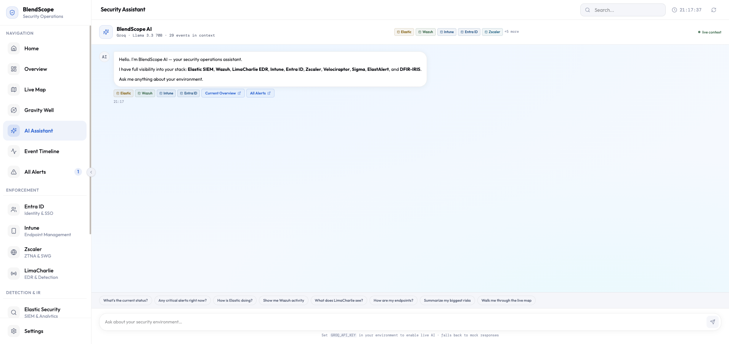Click the Intune source tag in header
Viewport: 729px width, 344px height.
click(447, 32)
